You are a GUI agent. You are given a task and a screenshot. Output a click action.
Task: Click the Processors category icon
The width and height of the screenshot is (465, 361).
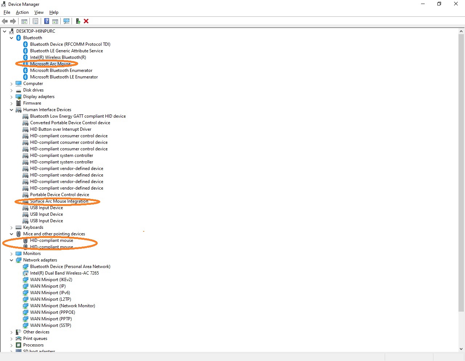19,345
